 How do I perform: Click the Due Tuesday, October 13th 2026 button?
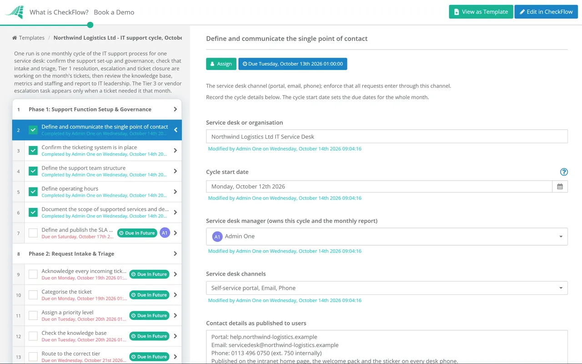pyautogui.click(x=293, y=64)
